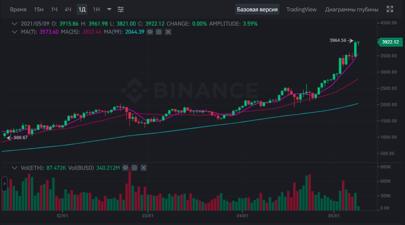Open Диаграммы глубины depth chart
The image size is (405, 225).
coord(351,10)
